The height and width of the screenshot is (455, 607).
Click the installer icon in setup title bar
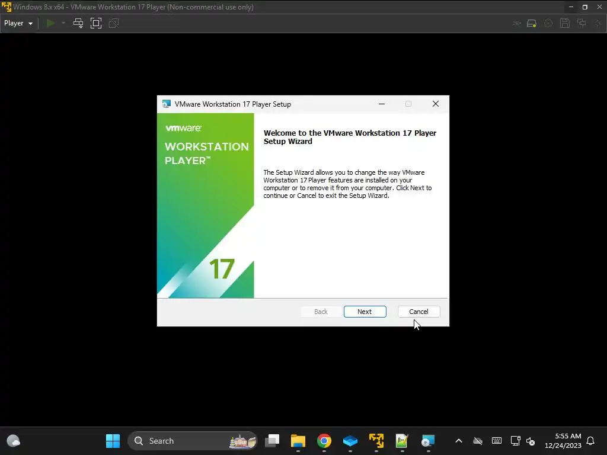167,104
